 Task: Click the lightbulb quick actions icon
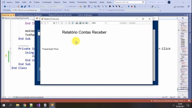click(6, 56)
